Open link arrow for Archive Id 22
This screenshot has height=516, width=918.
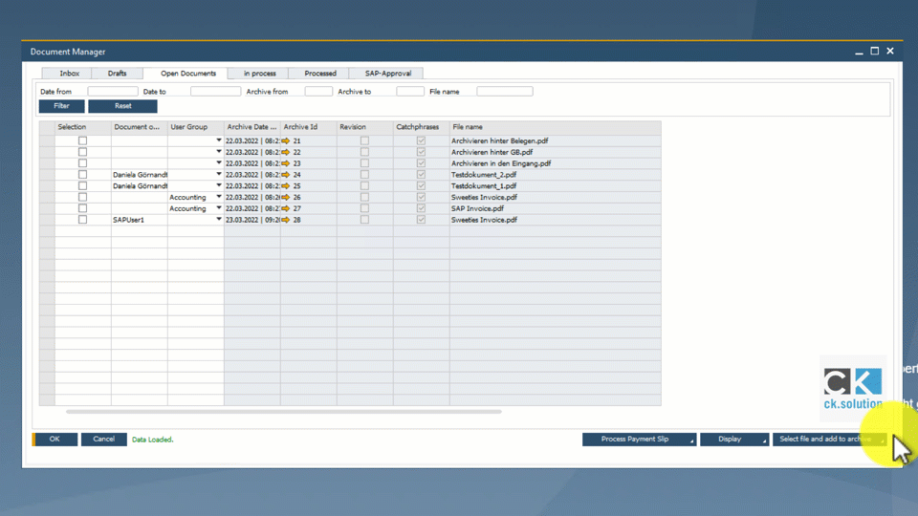tap(286, 152)
